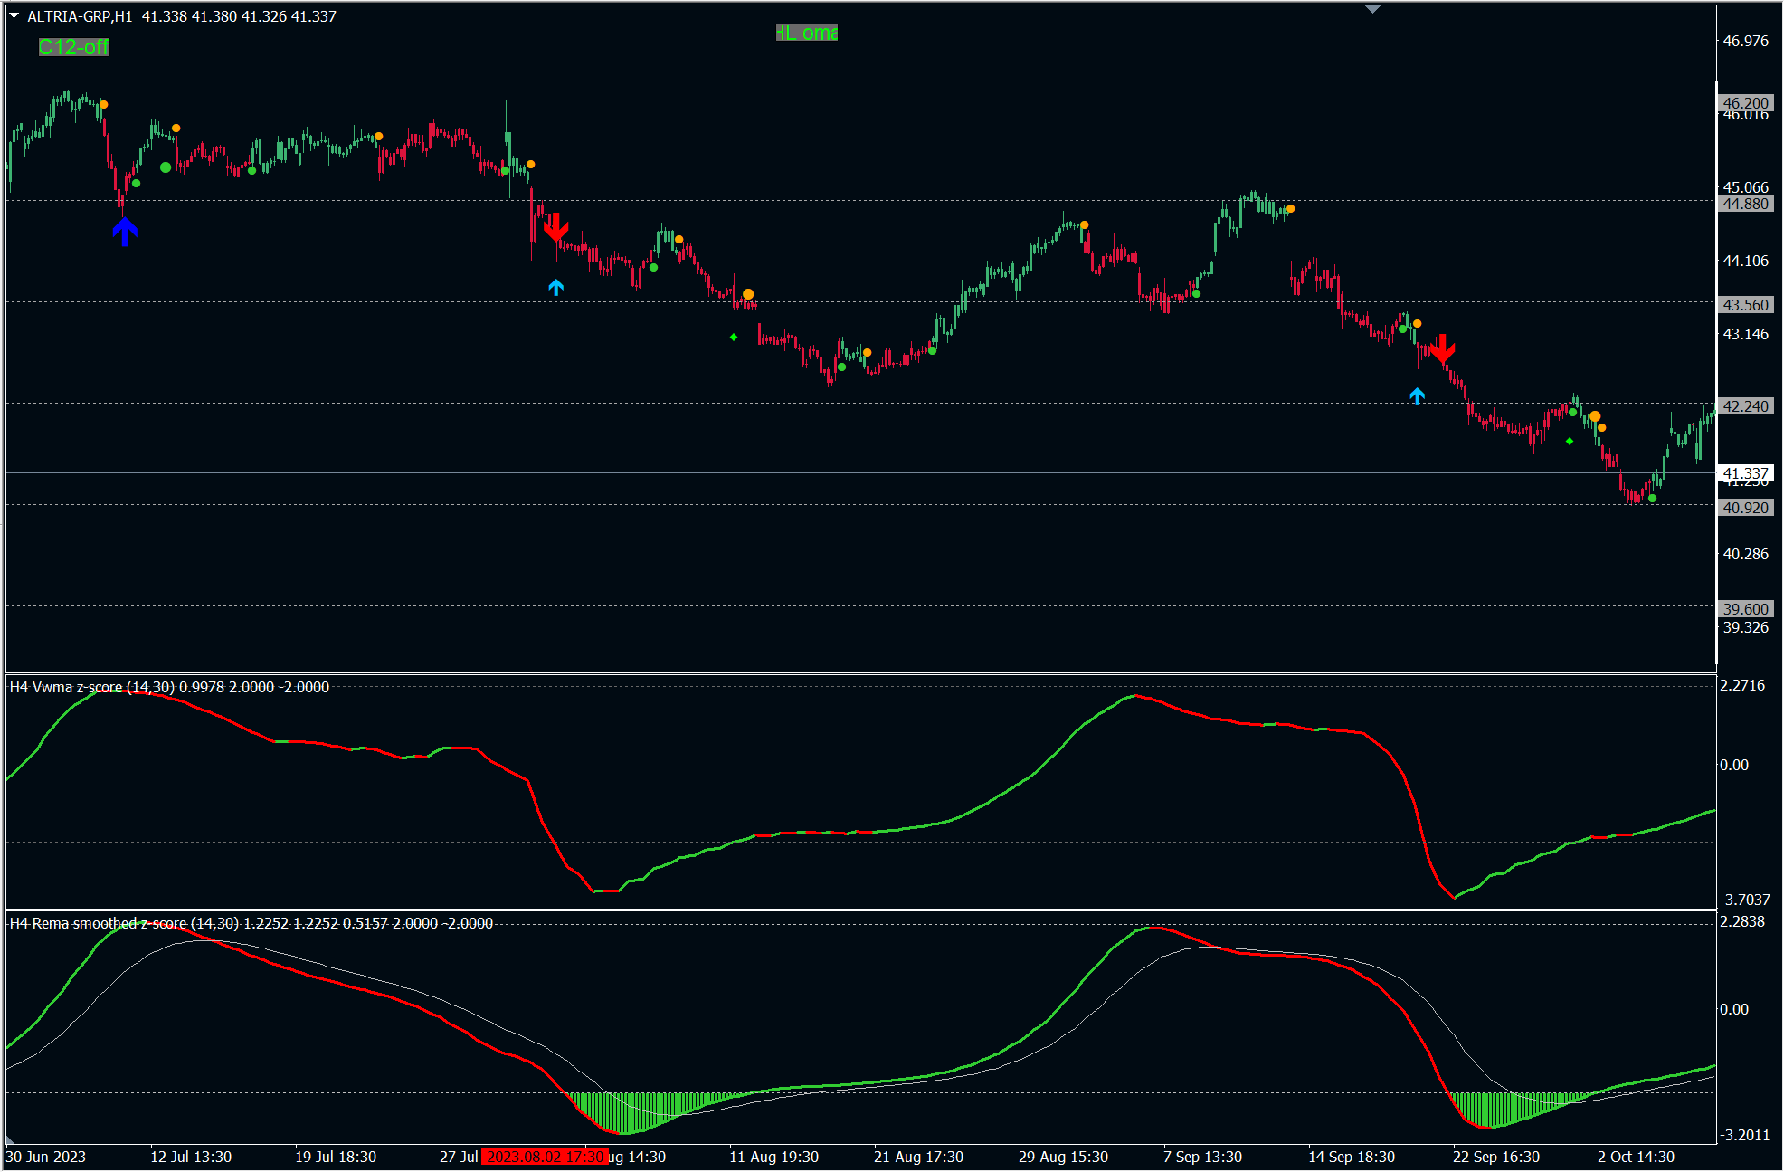Click the current price label 41.337
This screenshot has height=1172, width=1784.
pos(1745,473)
